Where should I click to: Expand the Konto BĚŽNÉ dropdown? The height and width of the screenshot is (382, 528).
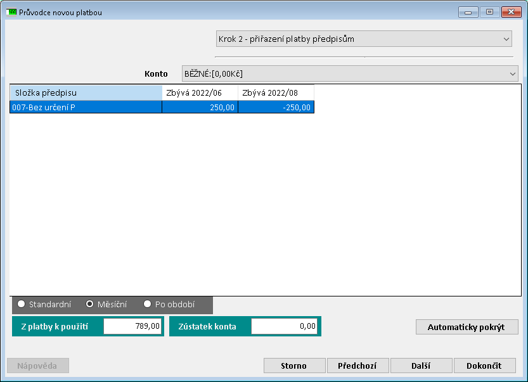tap(350, 73)
